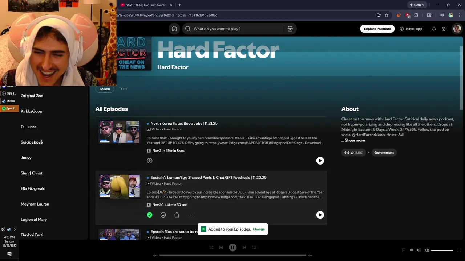465x261 pixels.
Task: Select Playboi Carti in library list
Action: click(32, 235)
